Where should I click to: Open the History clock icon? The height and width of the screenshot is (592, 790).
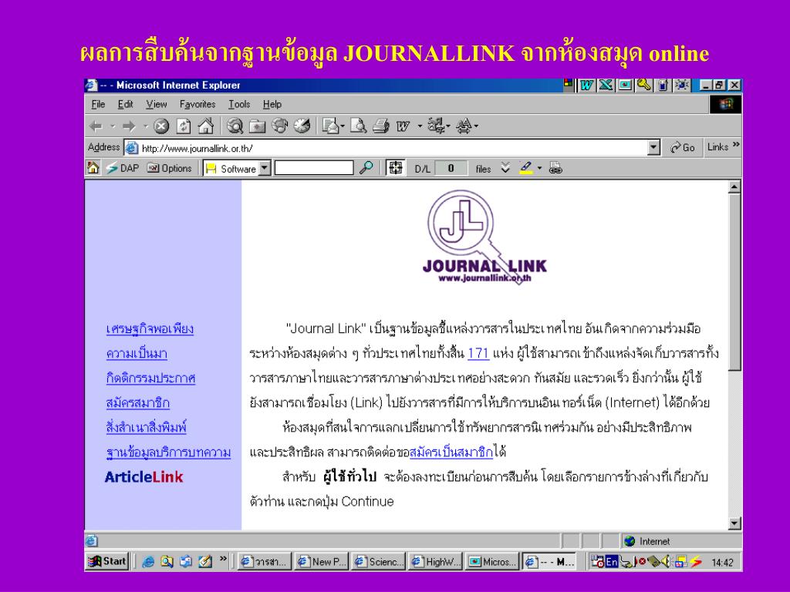[302, 126]
